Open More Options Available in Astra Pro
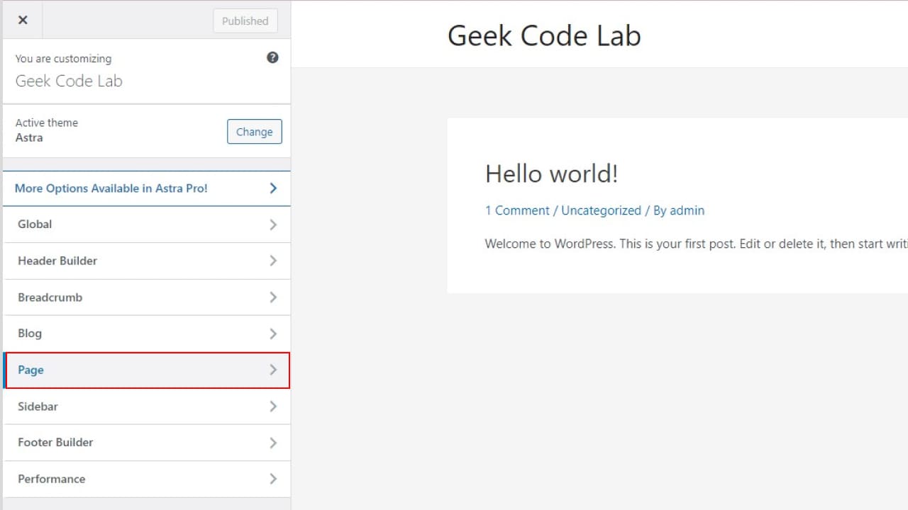 coord(147,188)
